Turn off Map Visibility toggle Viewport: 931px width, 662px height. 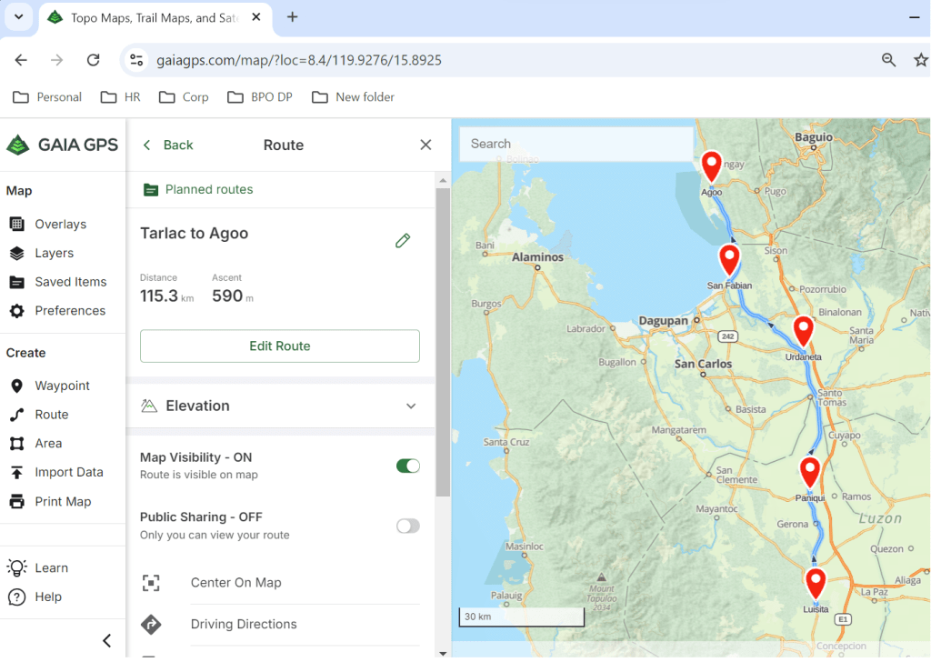tap(407, 466)
